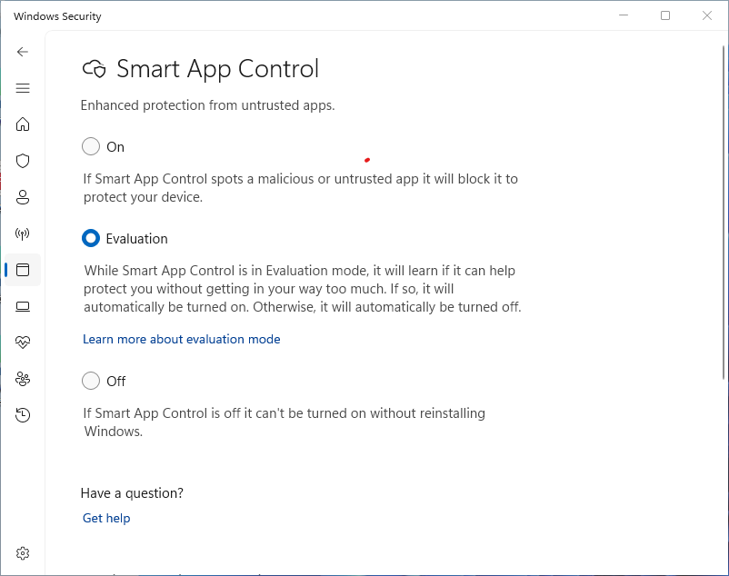Image resolution: width=729 pixels, height=576 pixels.
Task: Open Family options people icon
Action: click(23, 379)
